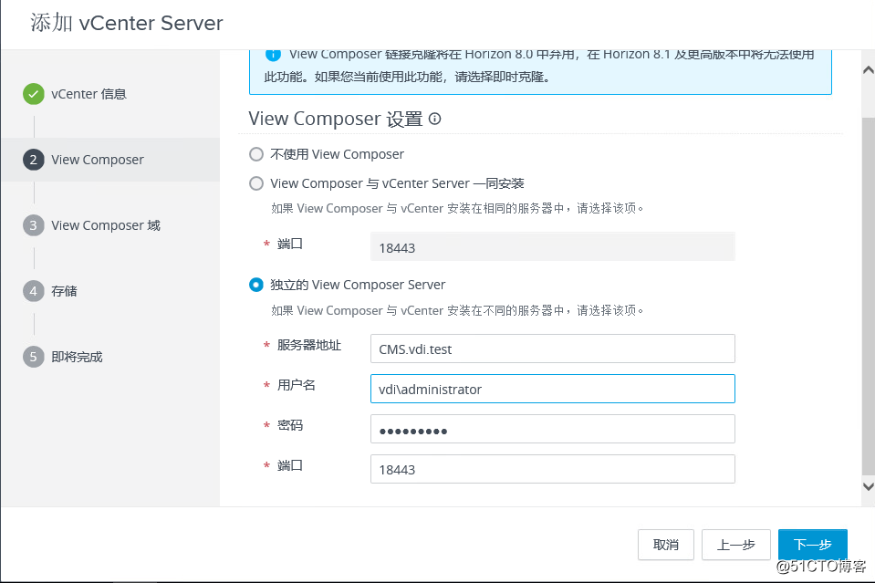Select View Composer 与 vCenter Server 一同安装 radio
The height and width of the screenshot is (583, 875).
(256, 183)
